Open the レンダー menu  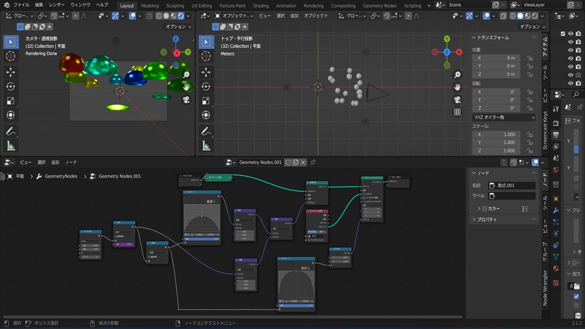point(57,5)
